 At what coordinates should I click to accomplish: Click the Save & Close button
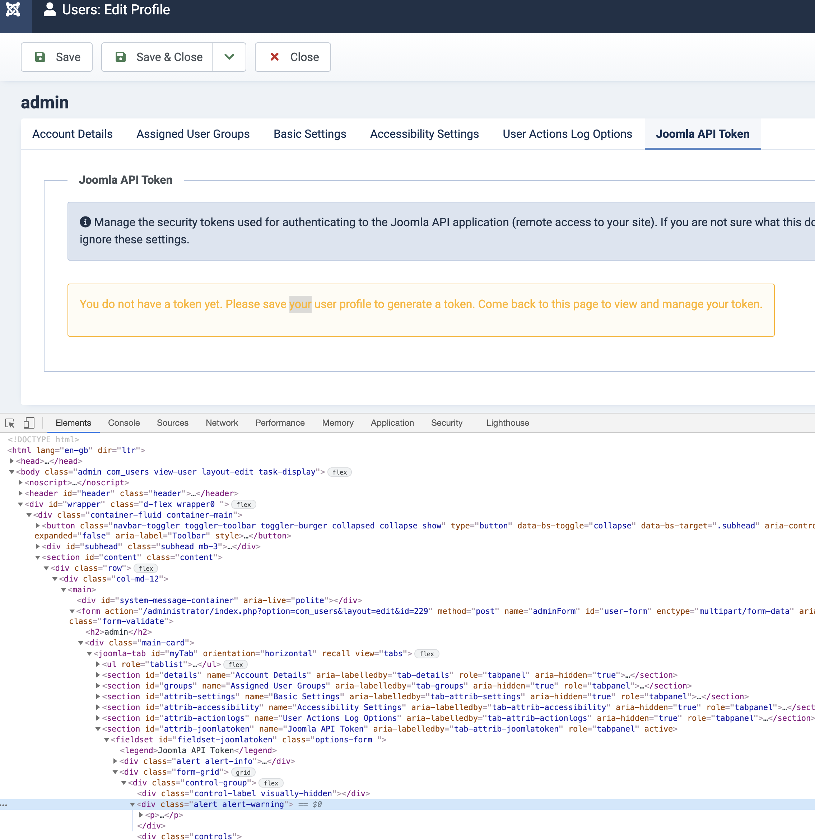pos(157,57)
